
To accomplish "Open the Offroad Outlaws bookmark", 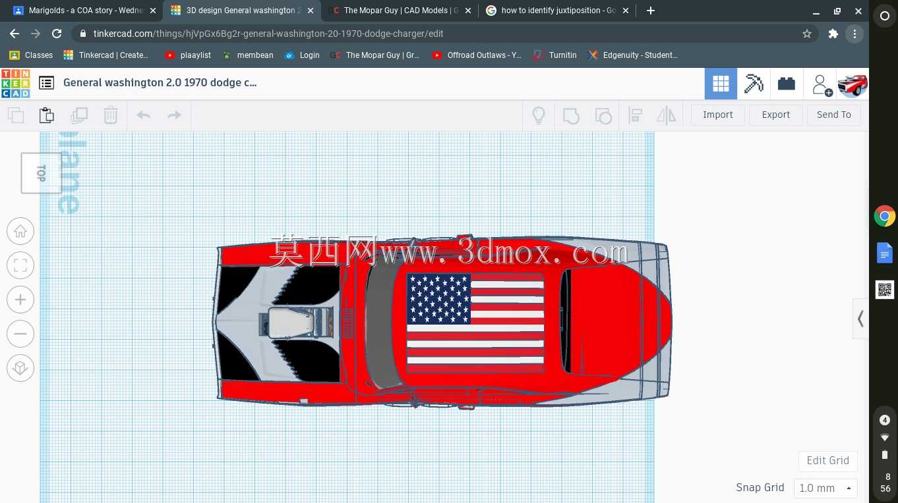I will (x=477, y=55).
